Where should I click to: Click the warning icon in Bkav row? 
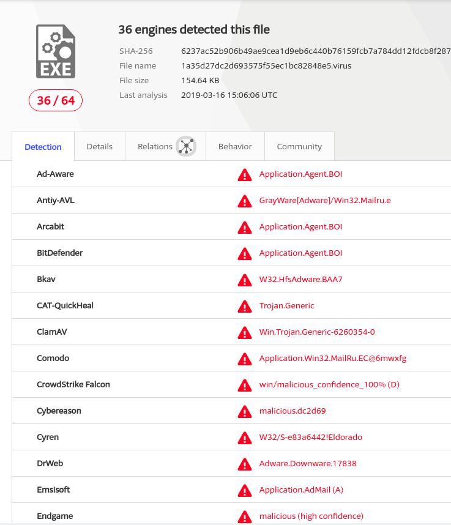(245, 280)
